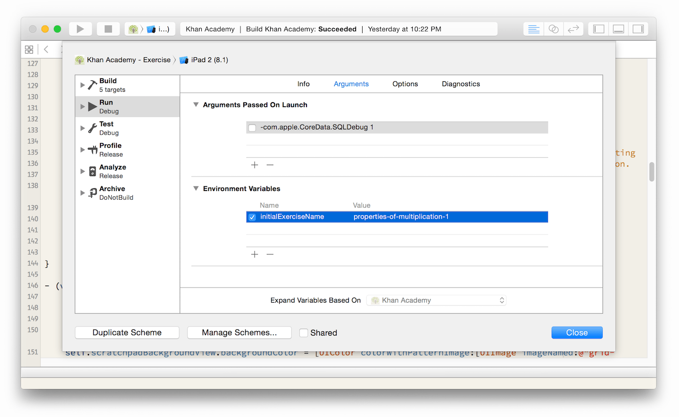
Task: Expand the Analyze action disclosure triangle
Action: point(83,171)
